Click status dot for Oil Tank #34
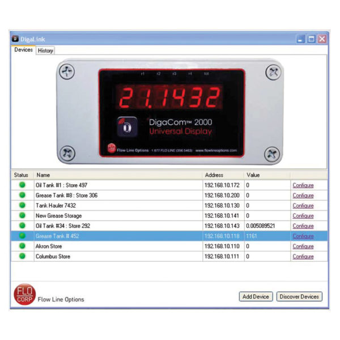The height and width of the screenshot is (340, 340). pyautogui.click(x=22, y=226)
